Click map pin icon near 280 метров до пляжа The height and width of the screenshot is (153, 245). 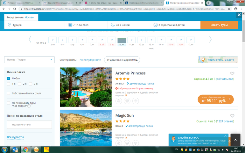click(x=127, y=83)
